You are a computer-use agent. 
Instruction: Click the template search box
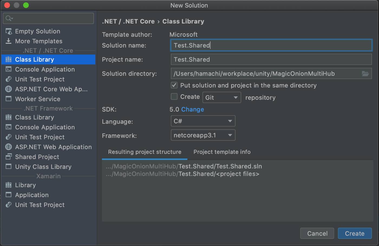click(x=48, y=18)
